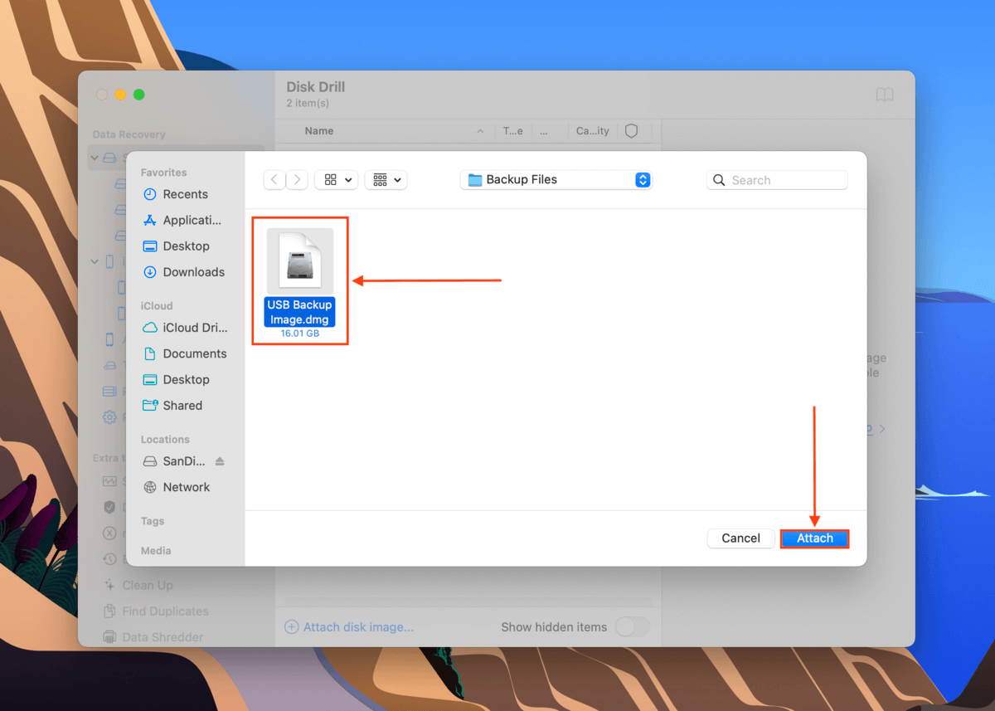Open Applications in Favorites sidebar
The width and height of the screenshot is (995, 711).
[184, 220]
